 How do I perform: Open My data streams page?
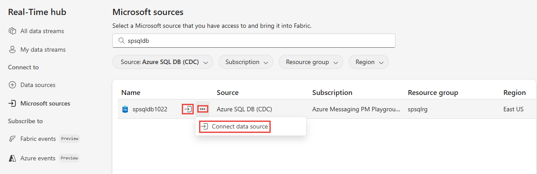tap(43, 50)
